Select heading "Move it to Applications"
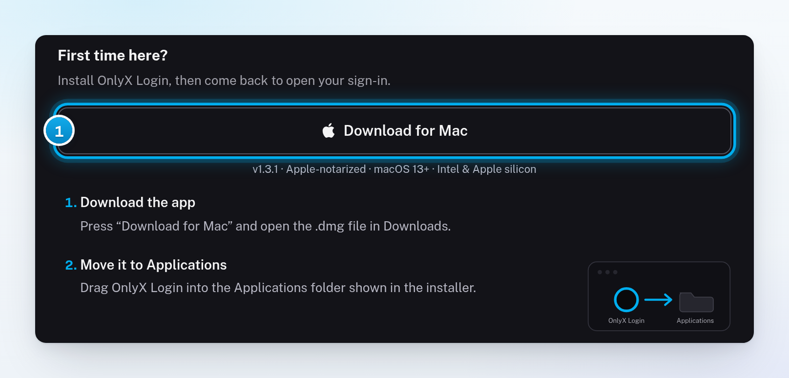 [x=153, y=265]
